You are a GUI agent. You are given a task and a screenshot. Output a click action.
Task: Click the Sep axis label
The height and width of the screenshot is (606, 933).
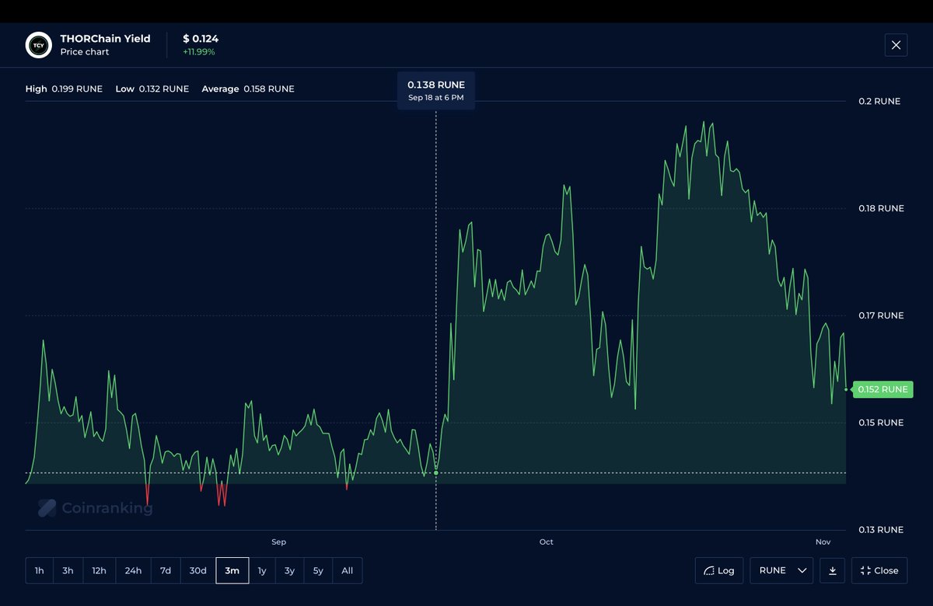point(278,542)
